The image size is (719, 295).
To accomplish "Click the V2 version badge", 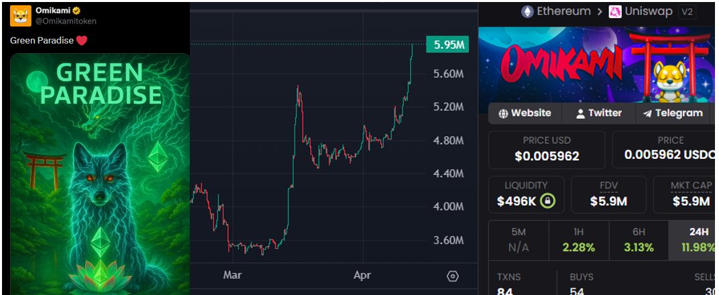I will [x=687, y=12].
